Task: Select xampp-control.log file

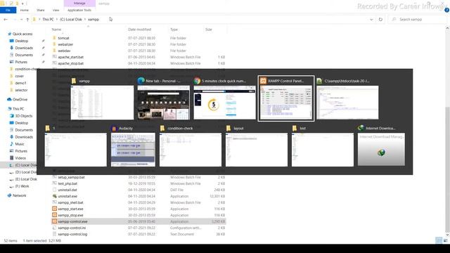Action: tap(72, 234)
